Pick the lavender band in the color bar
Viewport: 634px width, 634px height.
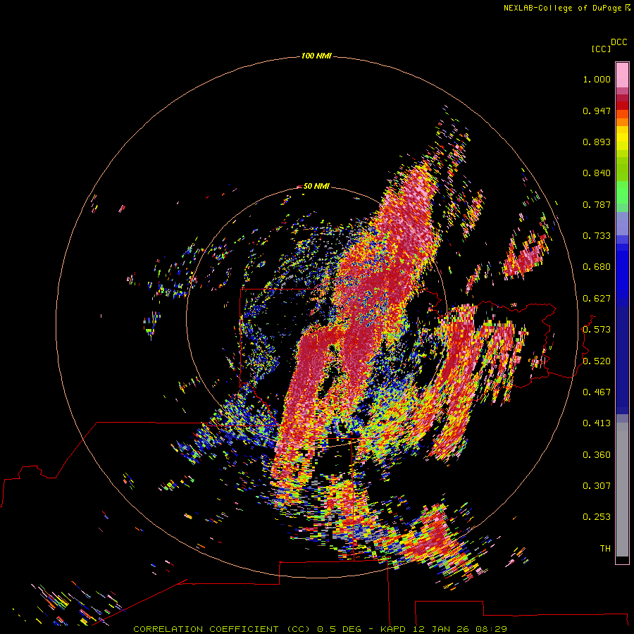[622, 223]
